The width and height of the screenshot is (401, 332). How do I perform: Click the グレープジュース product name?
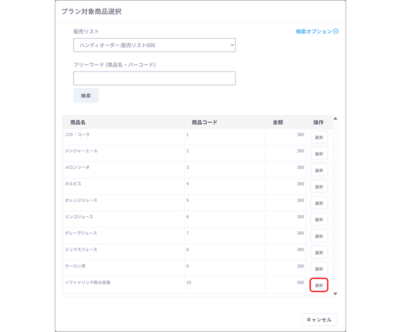pos(81,233)
